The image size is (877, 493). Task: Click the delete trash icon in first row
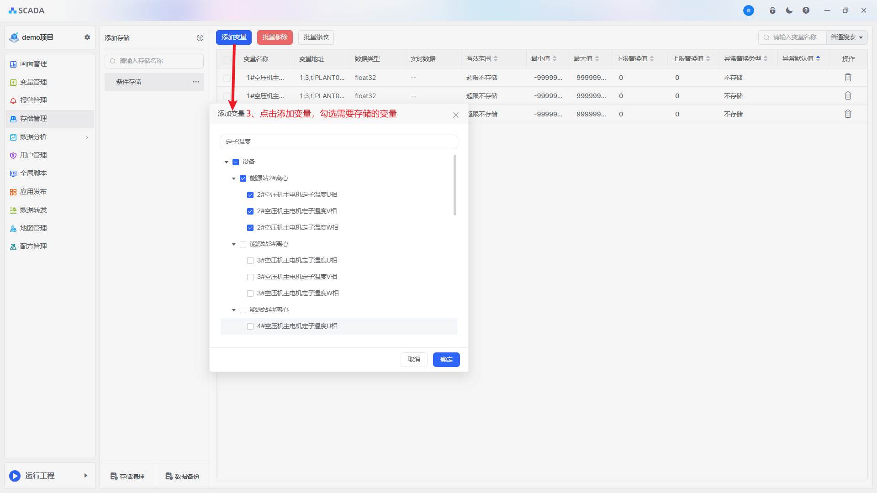point(848,78)
